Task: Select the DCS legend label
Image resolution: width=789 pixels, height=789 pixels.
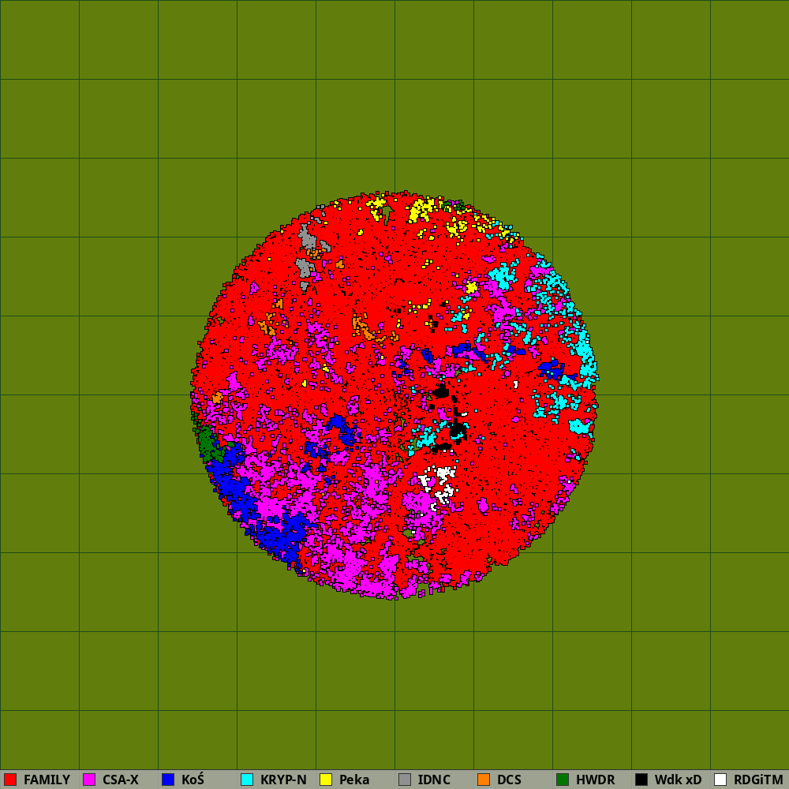Action: [x=509, y=780]
